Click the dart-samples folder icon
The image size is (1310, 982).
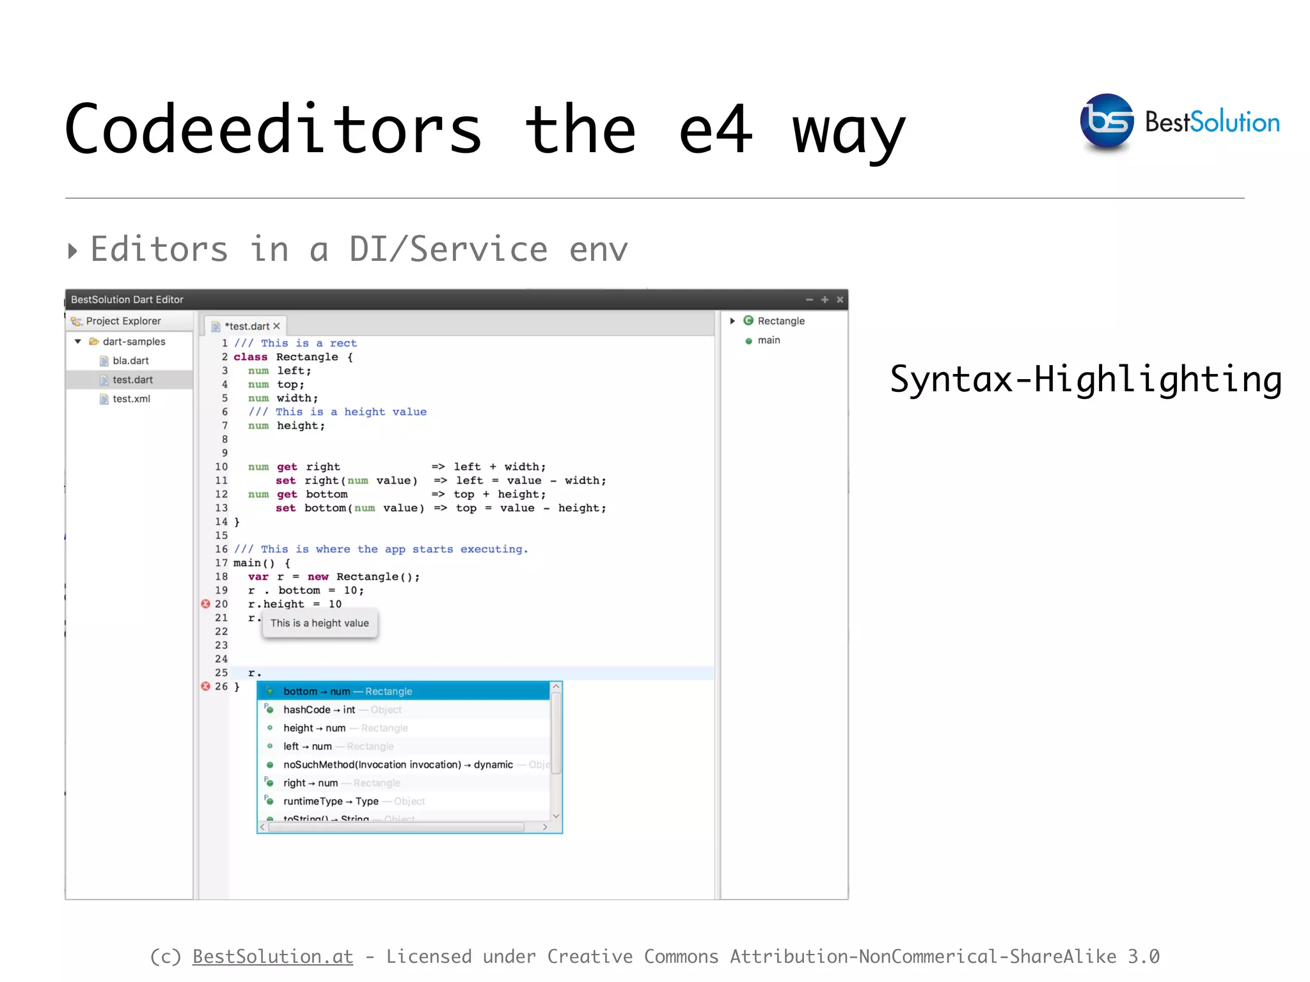click(93, 341)
